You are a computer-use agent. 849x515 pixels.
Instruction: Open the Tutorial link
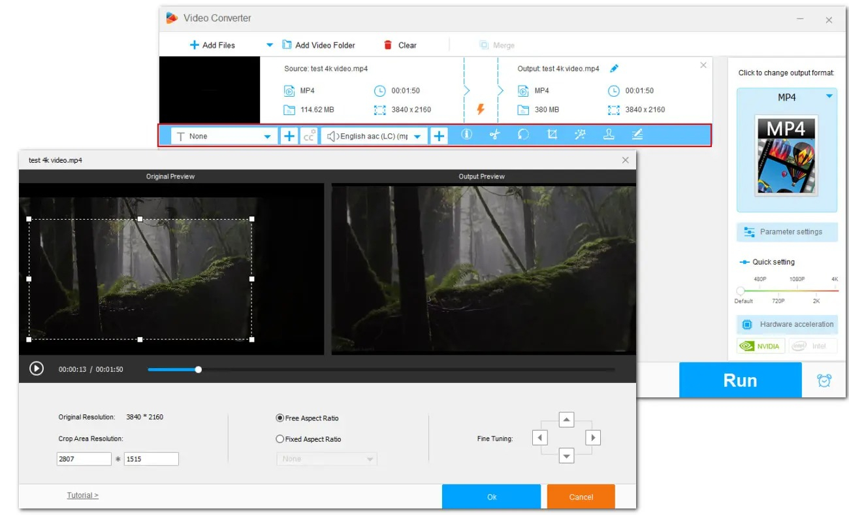coord(83,495)
